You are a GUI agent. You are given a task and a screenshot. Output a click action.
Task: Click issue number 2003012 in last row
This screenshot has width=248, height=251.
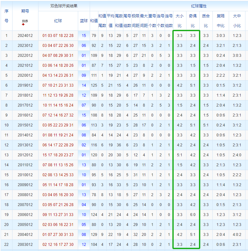pos(25,245)
